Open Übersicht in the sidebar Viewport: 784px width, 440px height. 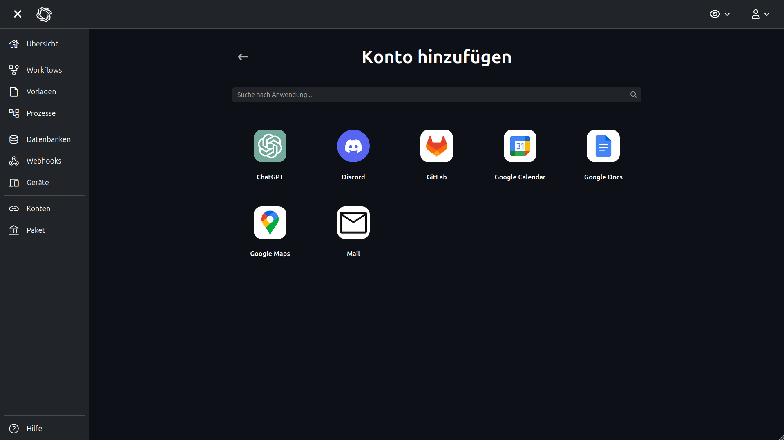click(42, 44)
